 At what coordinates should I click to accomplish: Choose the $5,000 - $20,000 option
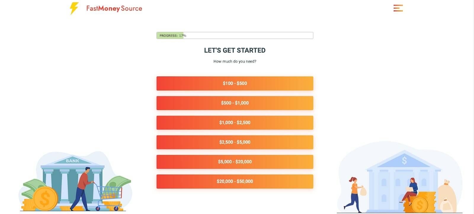235,162
